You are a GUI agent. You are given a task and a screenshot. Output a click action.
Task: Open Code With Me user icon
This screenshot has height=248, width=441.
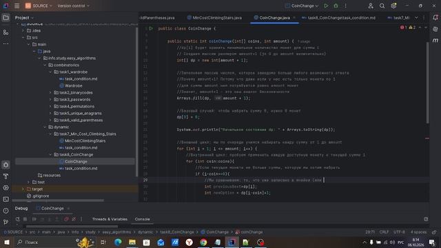tap(371, 6)
